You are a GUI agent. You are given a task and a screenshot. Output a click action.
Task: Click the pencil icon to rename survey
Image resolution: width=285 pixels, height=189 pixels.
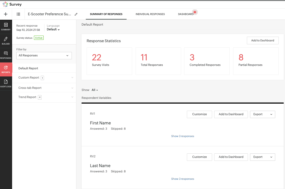click(76, 14)
